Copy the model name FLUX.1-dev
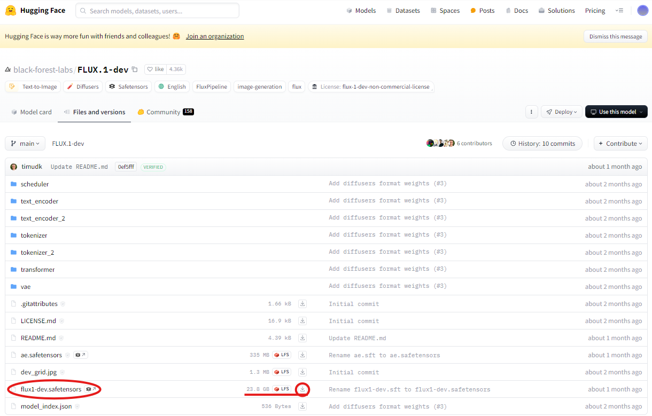The image size is (652, 416). pyautogui.click(x=135, y=69)
